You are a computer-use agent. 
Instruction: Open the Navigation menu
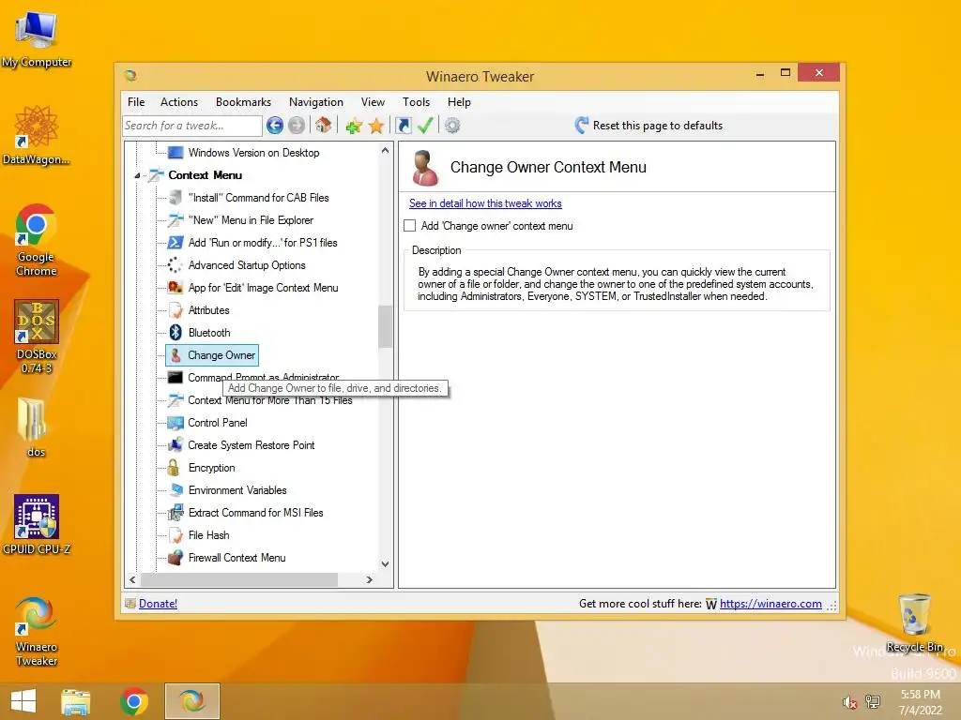click(316, 102)
